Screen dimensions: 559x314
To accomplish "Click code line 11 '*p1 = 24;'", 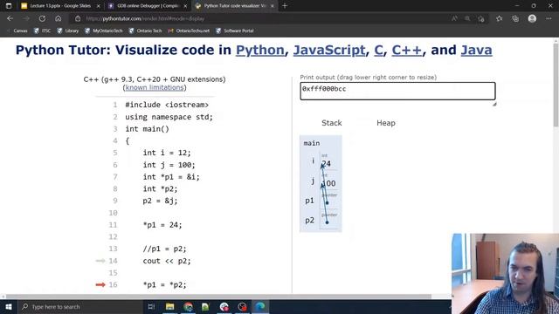I will pos(162,225).
